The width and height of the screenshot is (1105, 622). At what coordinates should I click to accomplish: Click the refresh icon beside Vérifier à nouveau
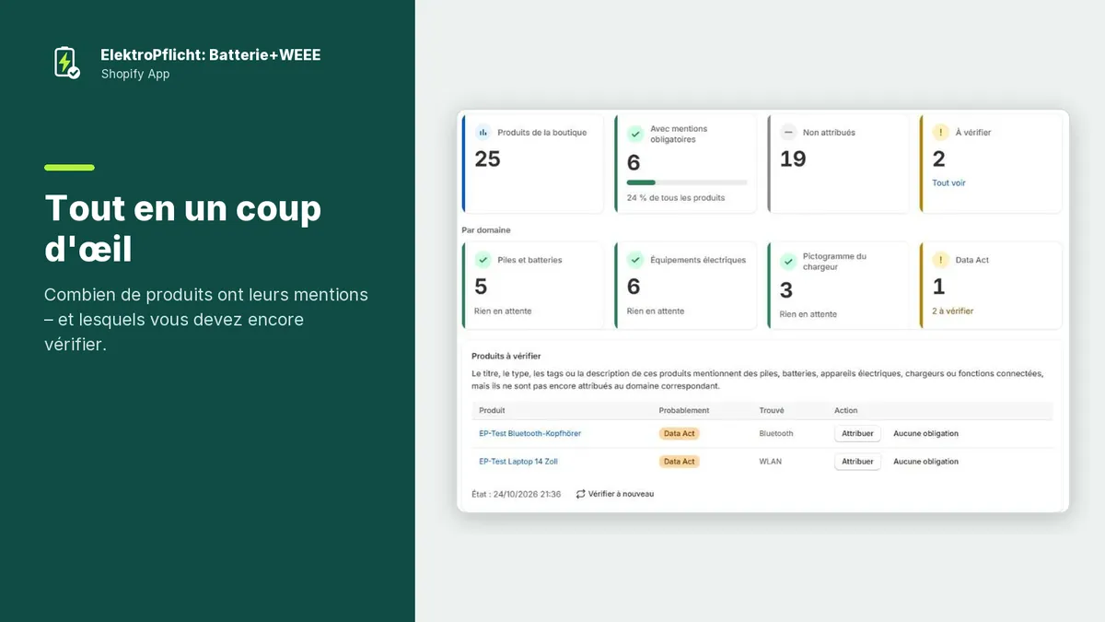(580, 494)
